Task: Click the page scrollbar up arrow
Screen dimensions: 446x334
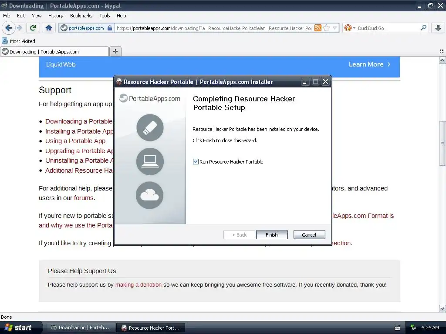Action: (x=442, y=60)
